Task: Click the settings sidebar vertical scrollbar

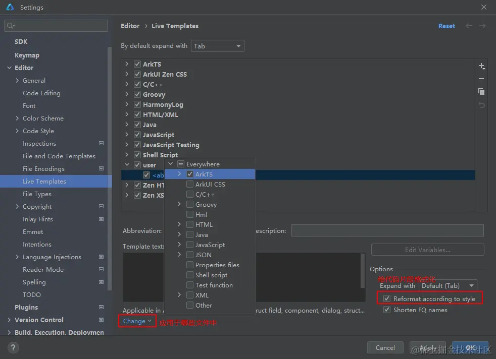Action: tap(110, 168)
